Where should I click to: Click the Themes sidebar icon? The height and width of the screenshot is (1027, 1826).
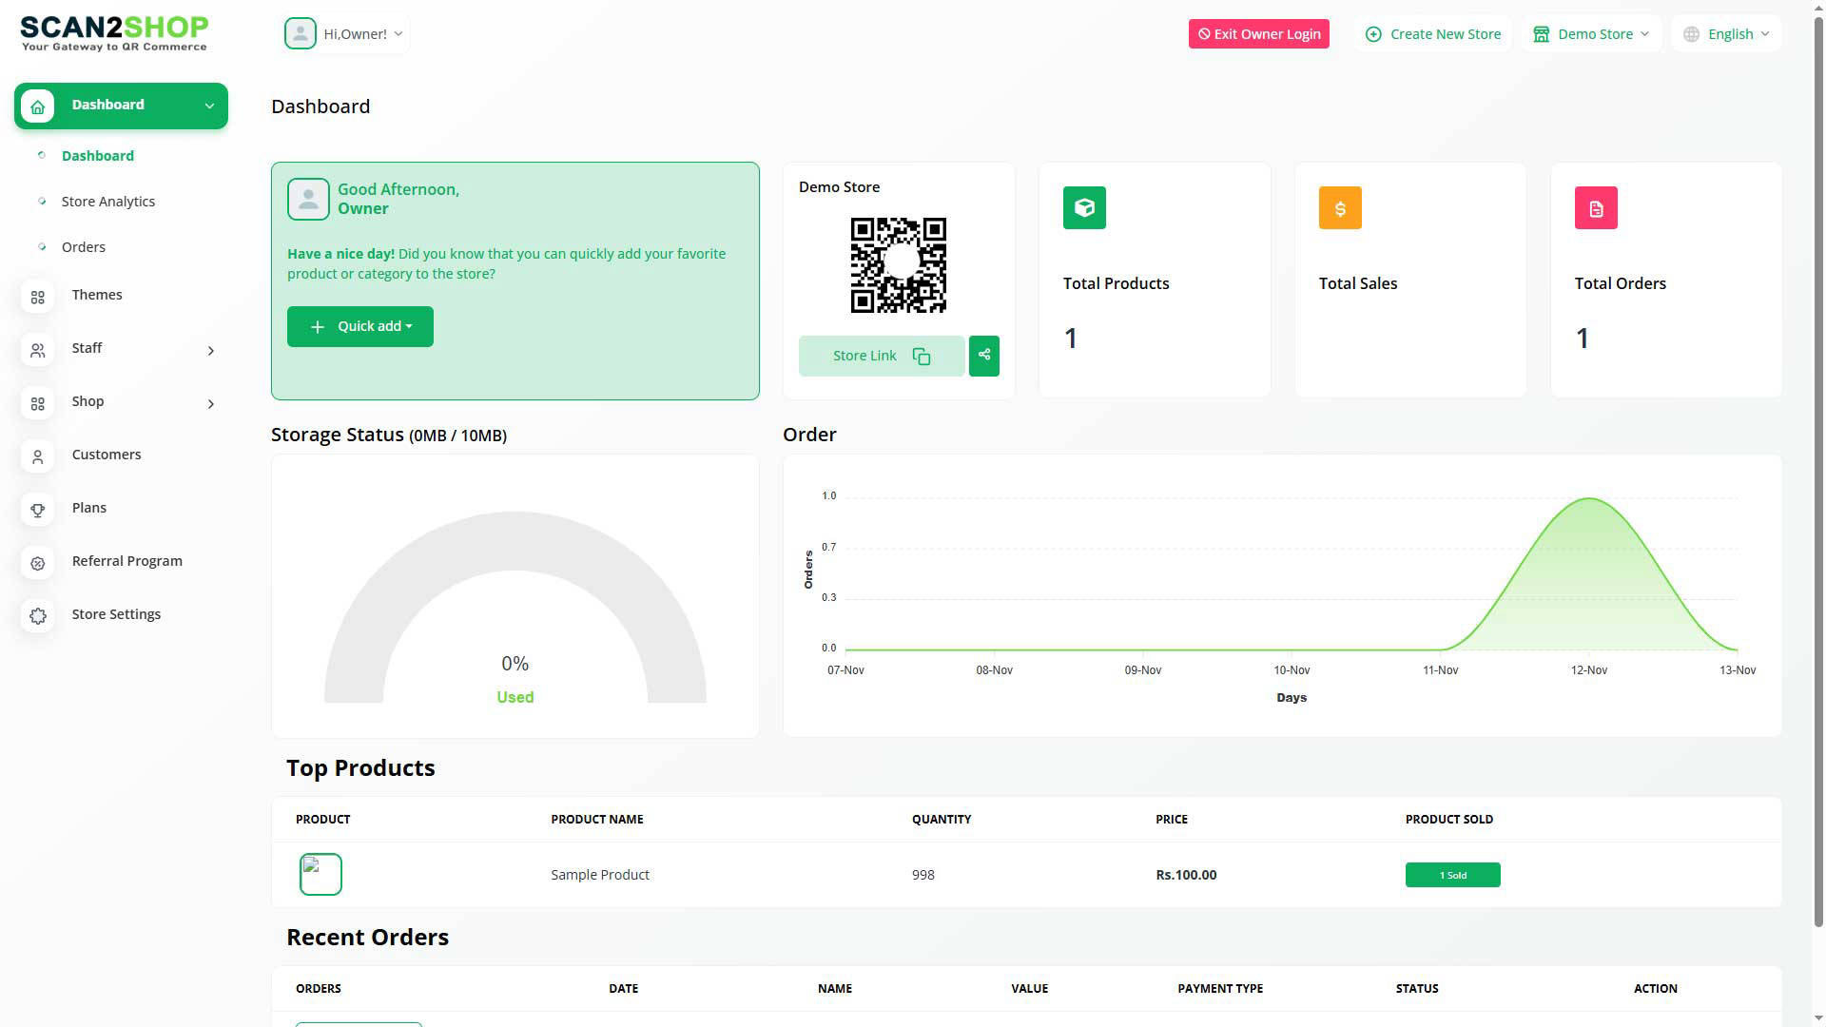pyautogui.click(x=38, y=298)
